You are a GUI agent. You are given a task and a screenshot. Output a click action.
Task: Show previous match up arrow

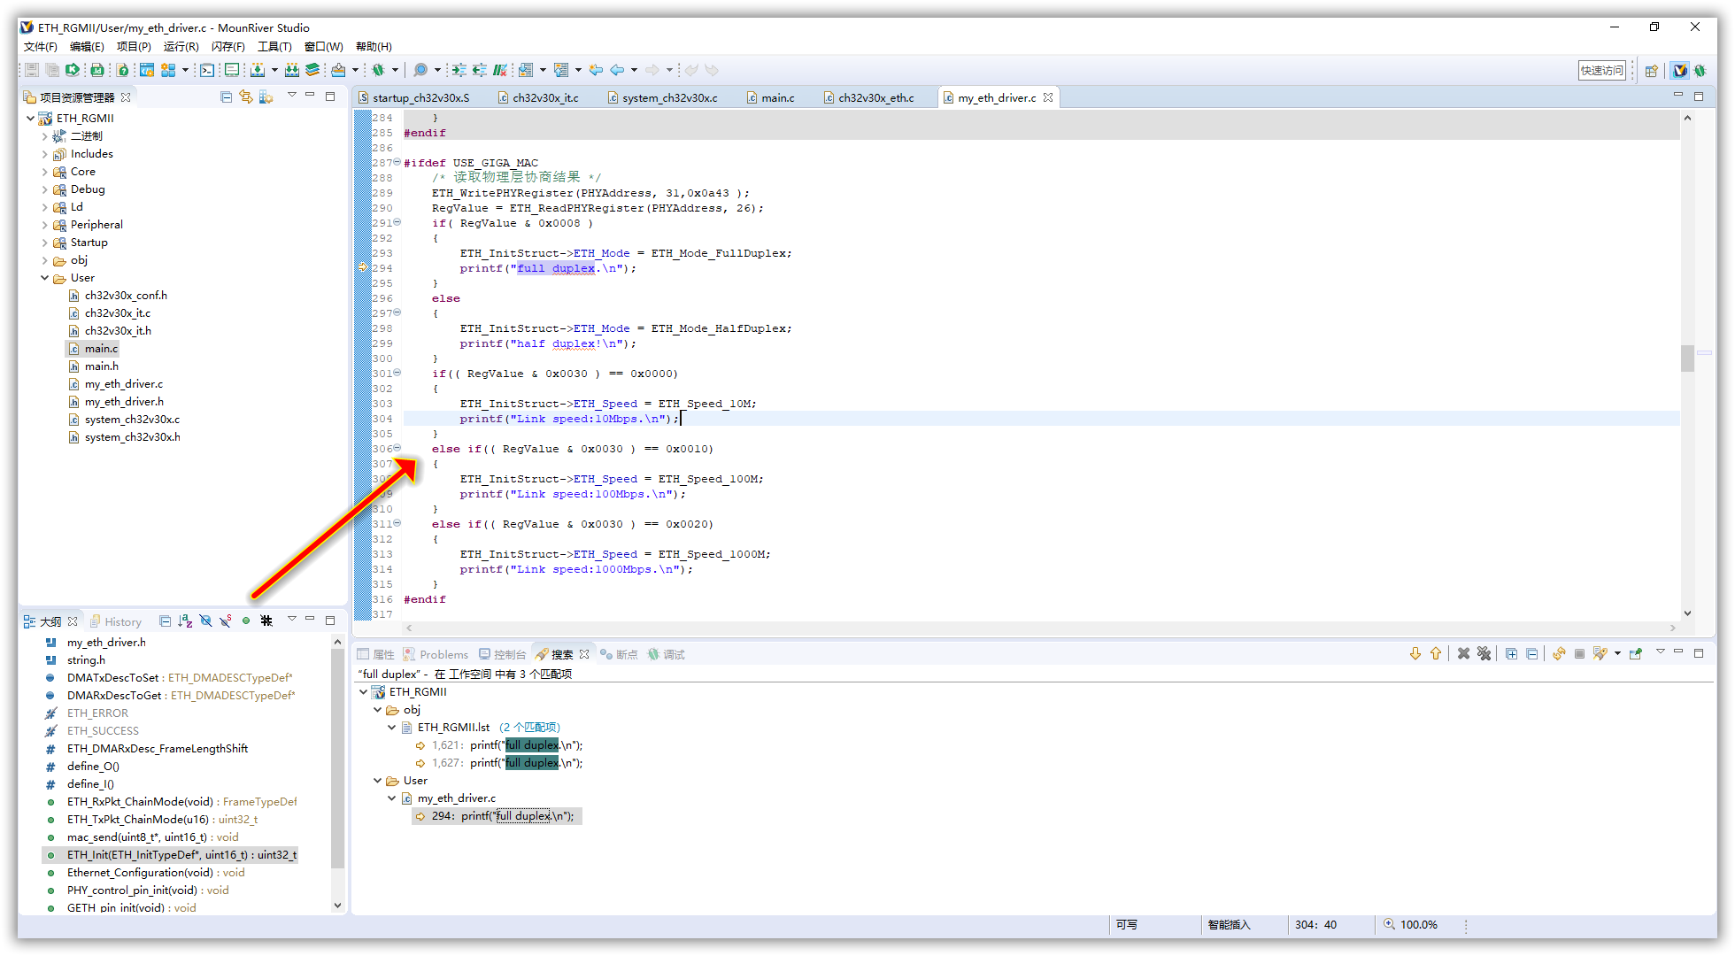coord(1436,653)
